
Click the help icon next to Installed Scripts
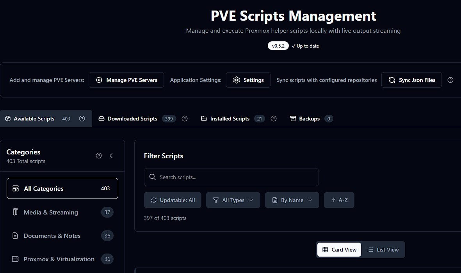pyautogui.click(x=274, y=119)
